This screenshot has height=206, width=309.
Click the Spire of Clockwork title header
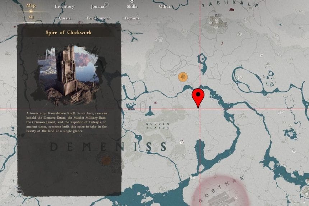tap(68, 33)
